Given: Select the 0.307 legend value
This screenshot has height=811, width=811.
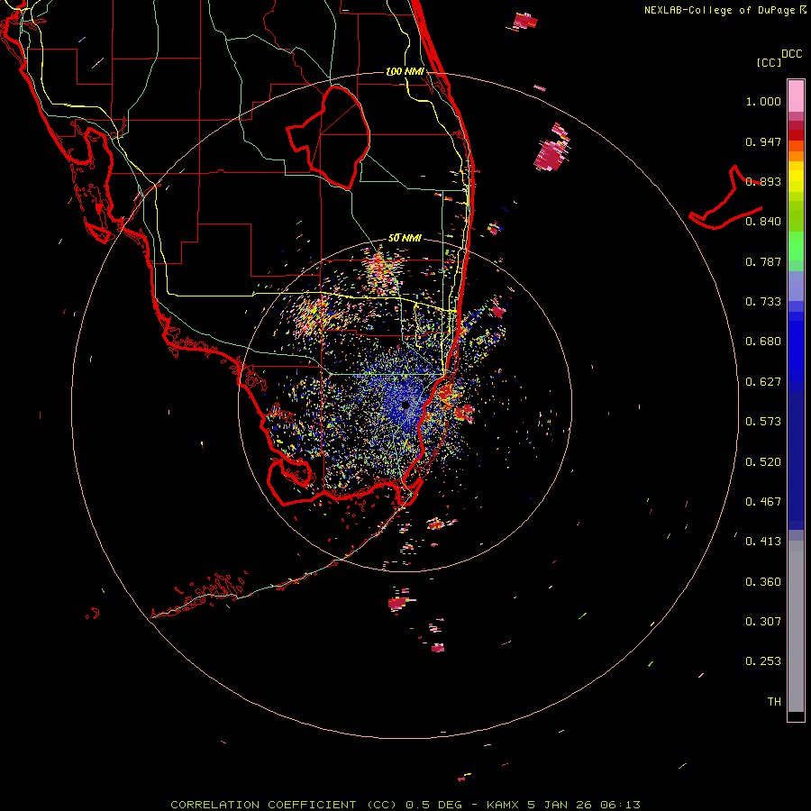Looking at the screenshot, I should coord(763,622).
